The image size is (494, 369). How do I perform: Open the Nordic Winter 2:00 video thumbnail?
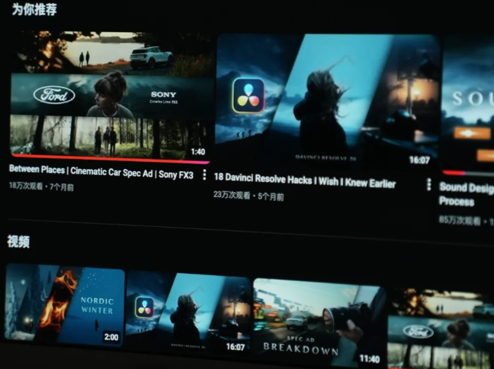[65, 305]
